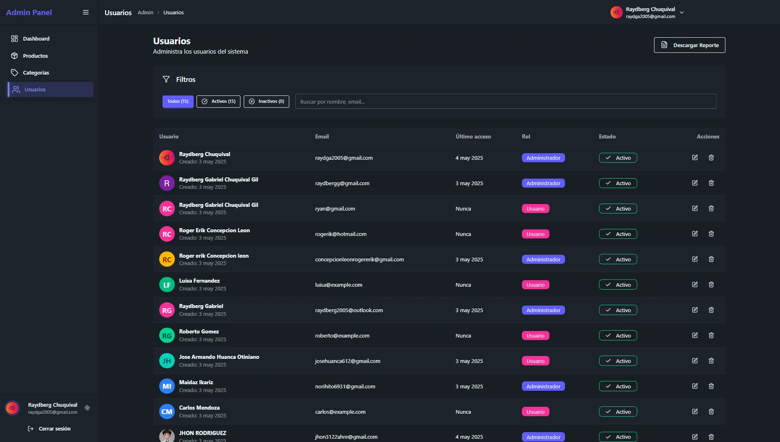Toggle the sidebar with hamburger menu icon
780x442 pixels.
click(86, 12)
